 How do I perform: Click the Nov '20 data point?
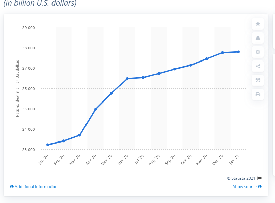coord(207,59)
